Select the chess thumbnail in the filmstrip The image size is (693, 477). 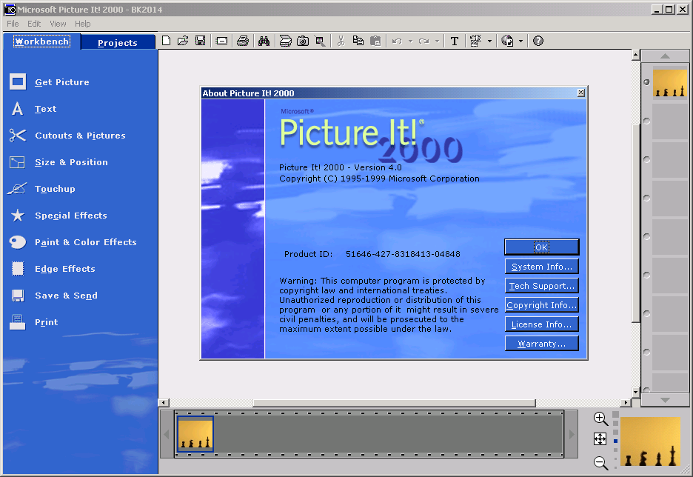pyautogui.click(x=195, y=434)
